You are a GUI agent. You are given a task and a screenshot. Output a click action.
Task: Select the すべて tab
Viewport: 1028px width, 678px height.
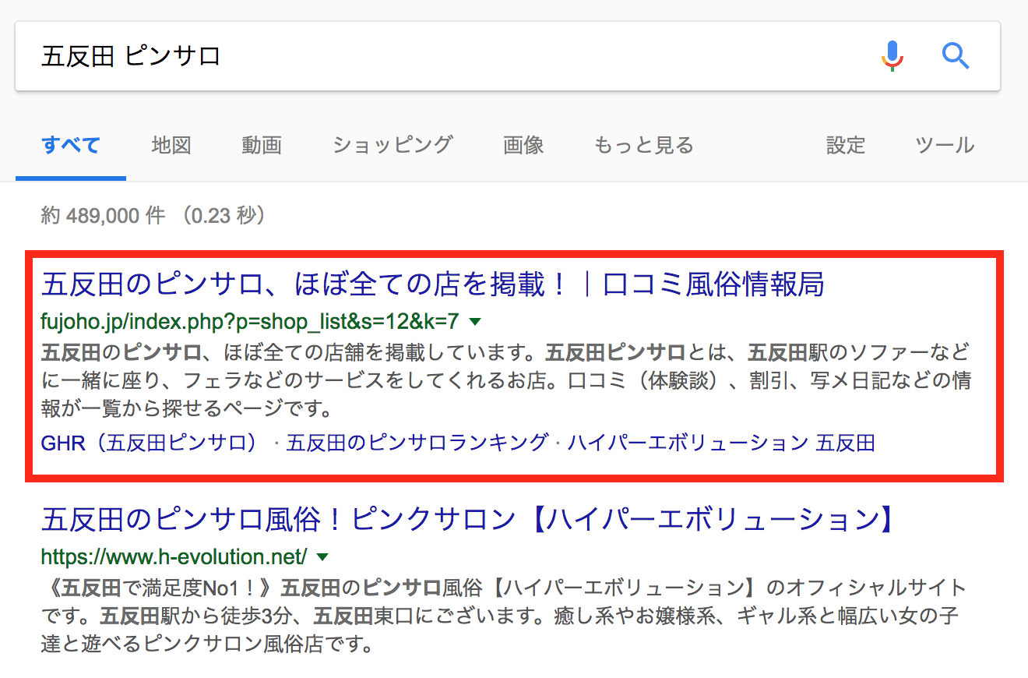[x=71, y=146]
